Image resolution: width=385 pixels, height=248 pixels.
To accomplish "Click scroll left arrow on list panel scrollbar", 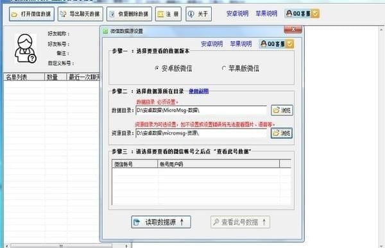I will coord(7,245).
